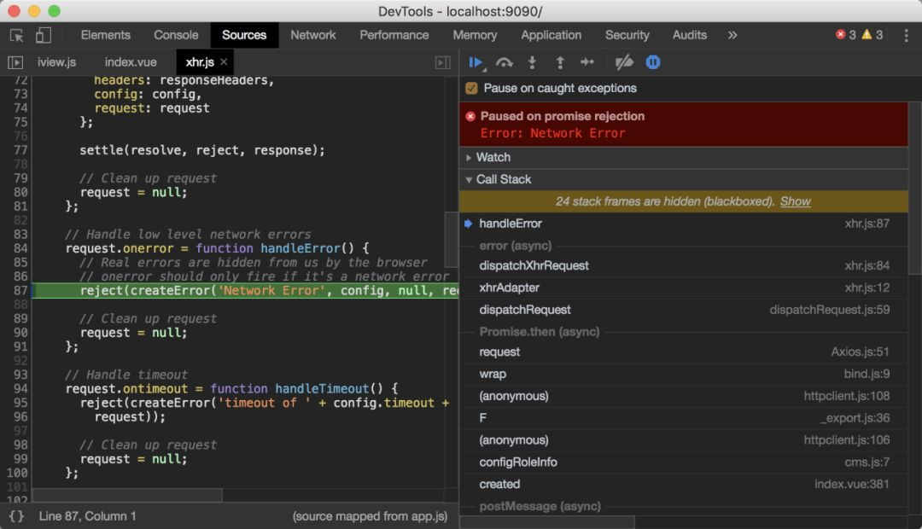Pretty print the source with braces icon
922x529 pixels.
click(16, 516)
